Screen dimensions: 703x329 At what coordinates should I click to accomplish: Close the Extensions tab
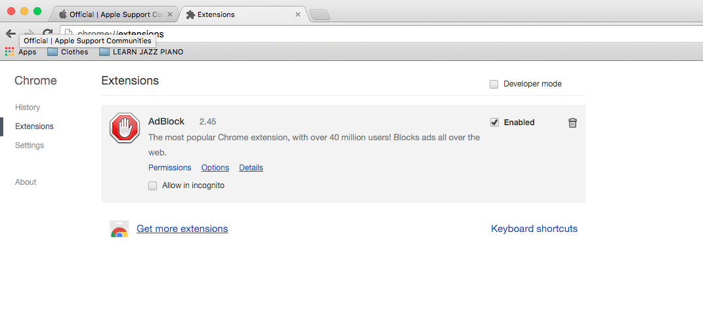point(298,14)
